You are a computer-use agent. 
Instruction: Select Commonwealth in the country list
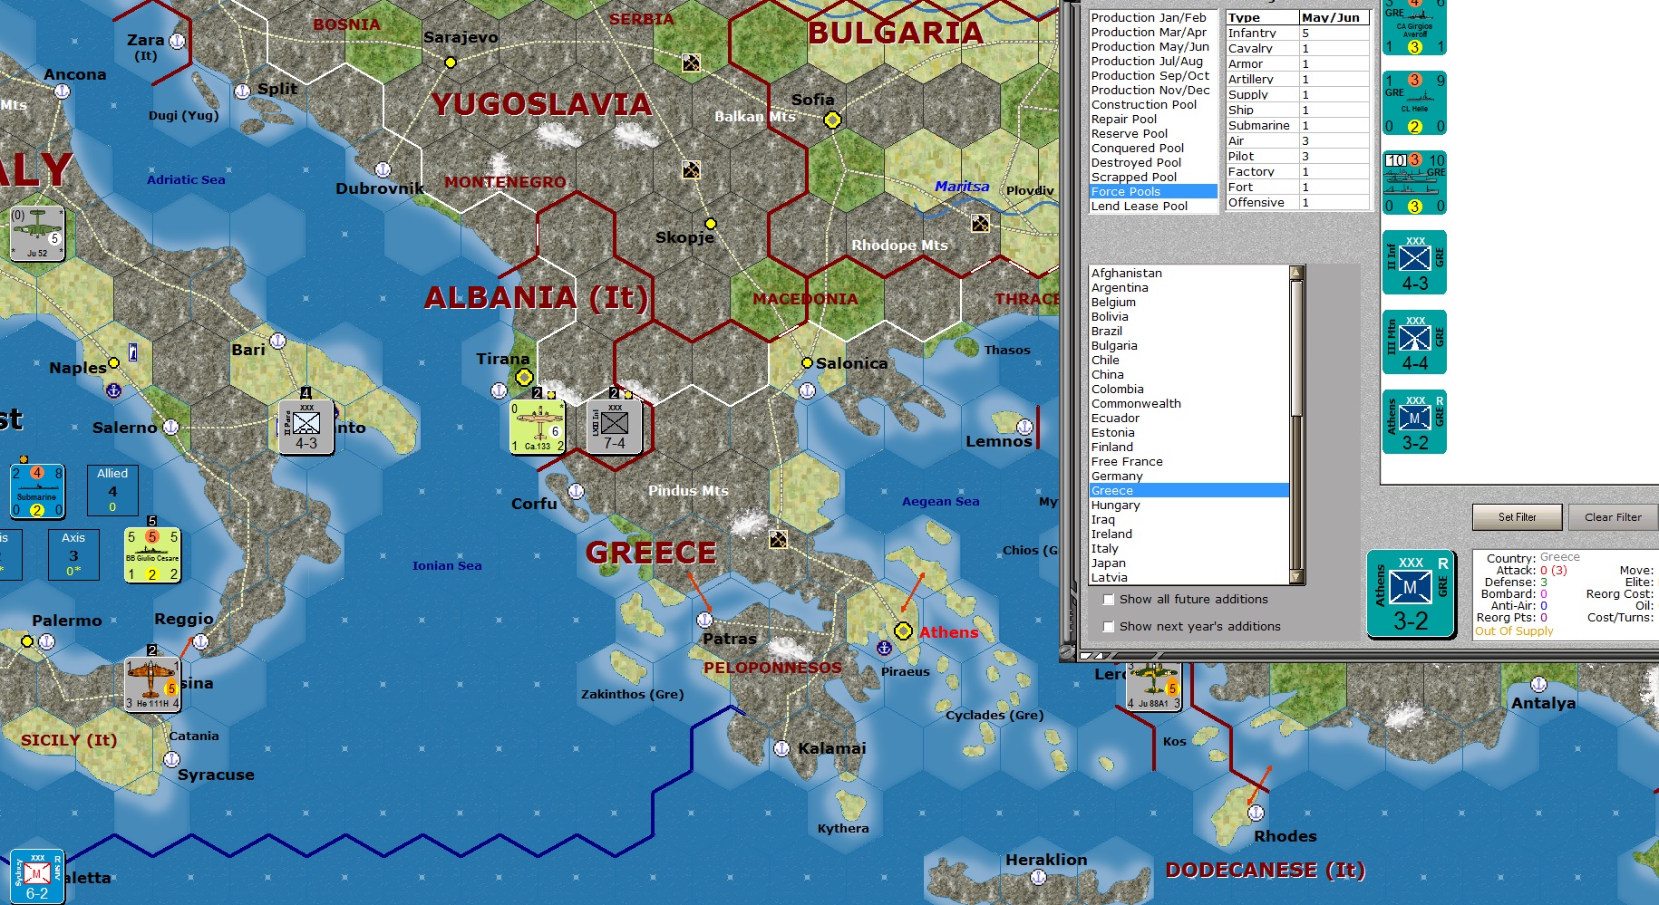[x=1188, y=403]
